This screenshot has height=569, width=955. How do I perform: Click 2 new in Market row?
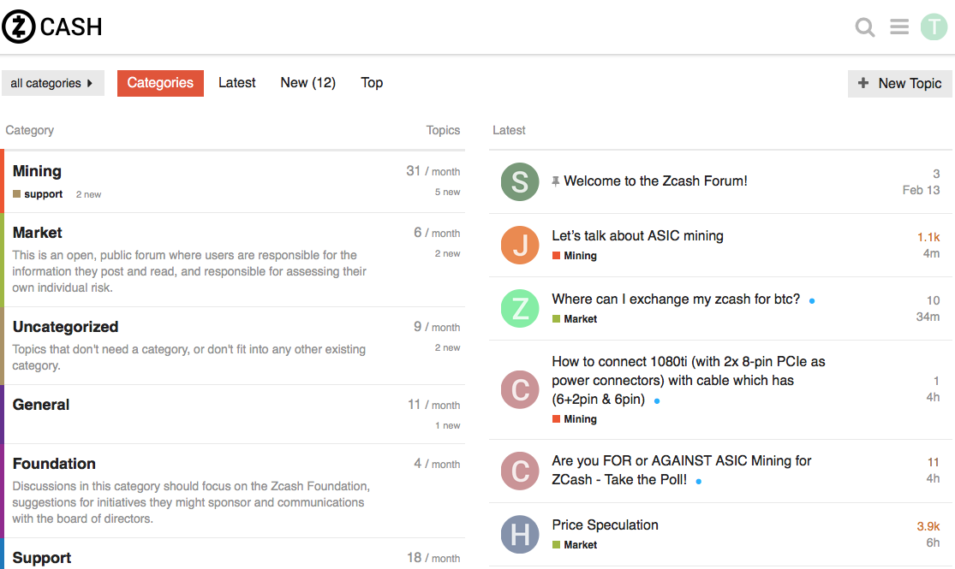coord(448,254)
